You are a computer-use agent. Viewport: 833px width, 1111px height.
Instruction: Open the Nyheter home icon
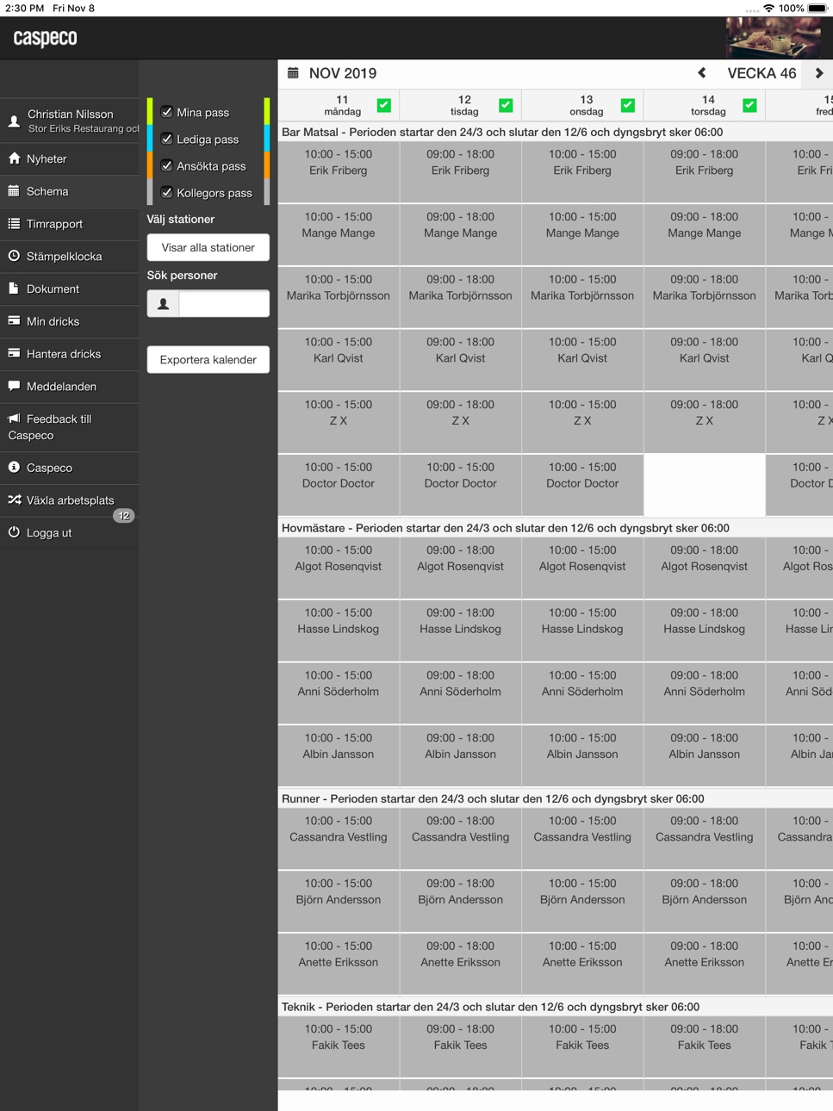click(14, 158)
